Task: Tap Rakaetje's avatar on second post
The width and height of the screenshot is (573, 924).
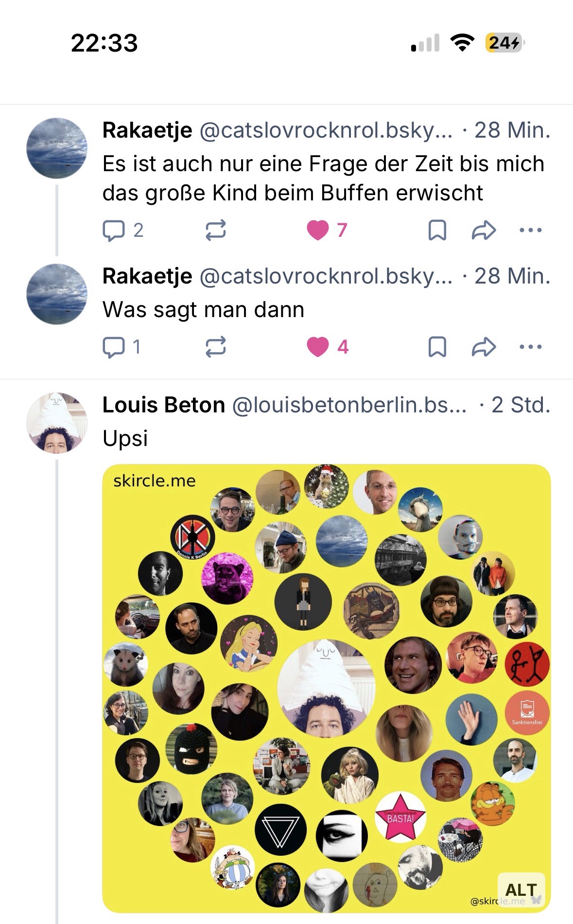Action: [x=56, y=294]
